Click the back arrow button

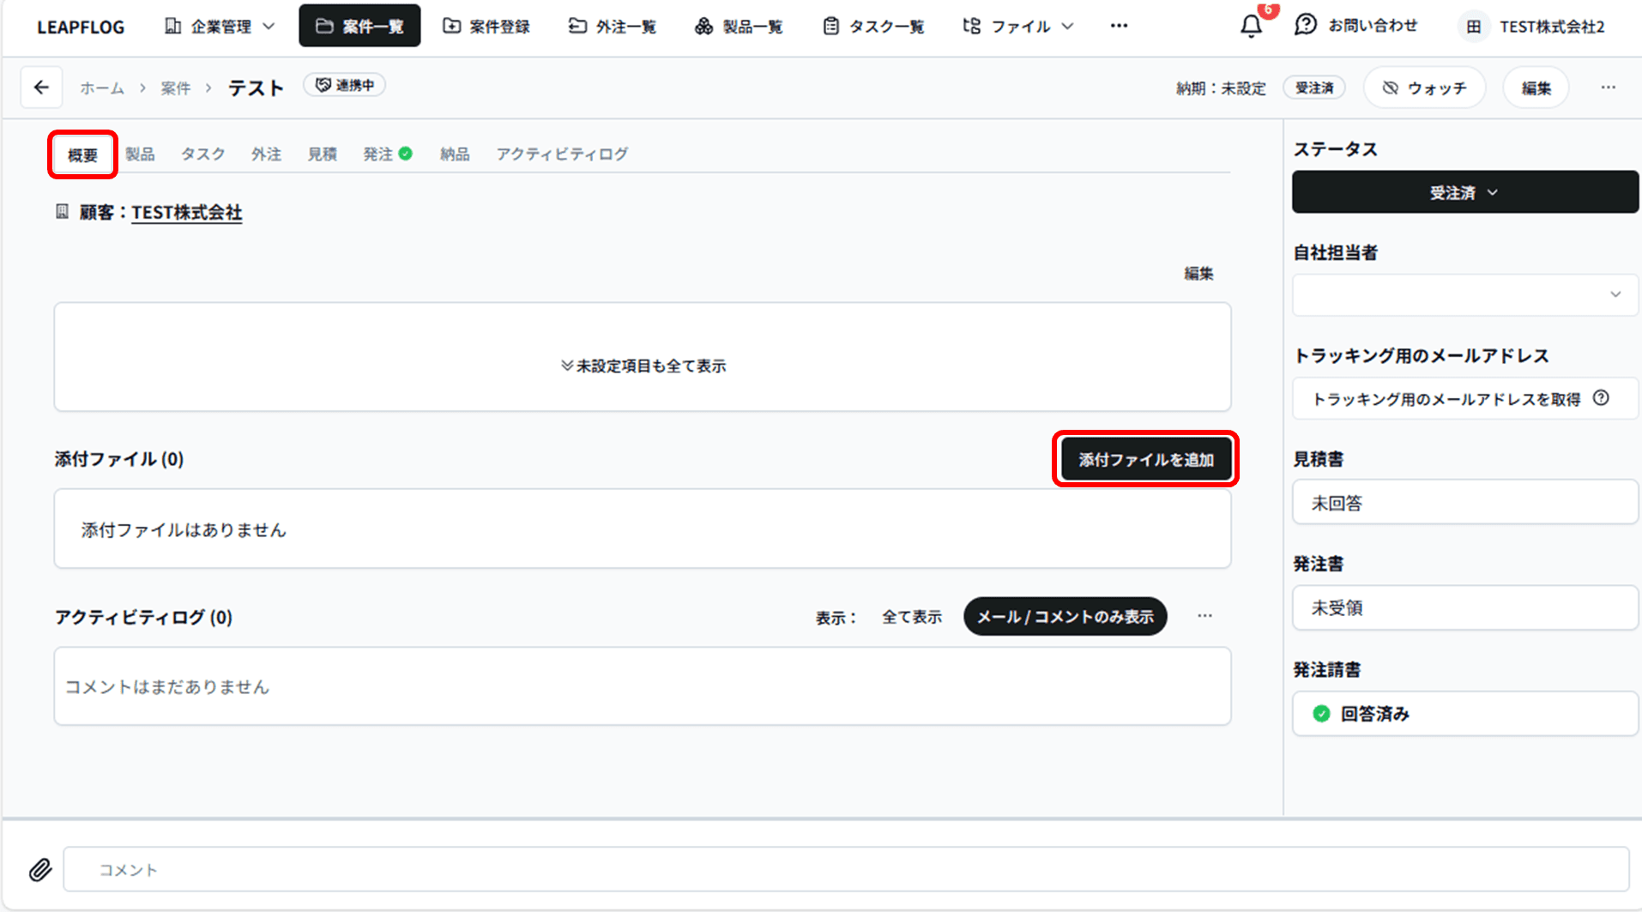coord(41,88)
